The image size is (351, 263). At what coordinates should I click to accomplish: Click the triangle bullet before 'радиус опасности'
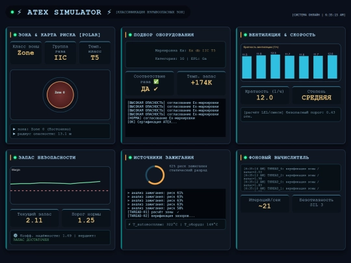[x=14, y=134]
